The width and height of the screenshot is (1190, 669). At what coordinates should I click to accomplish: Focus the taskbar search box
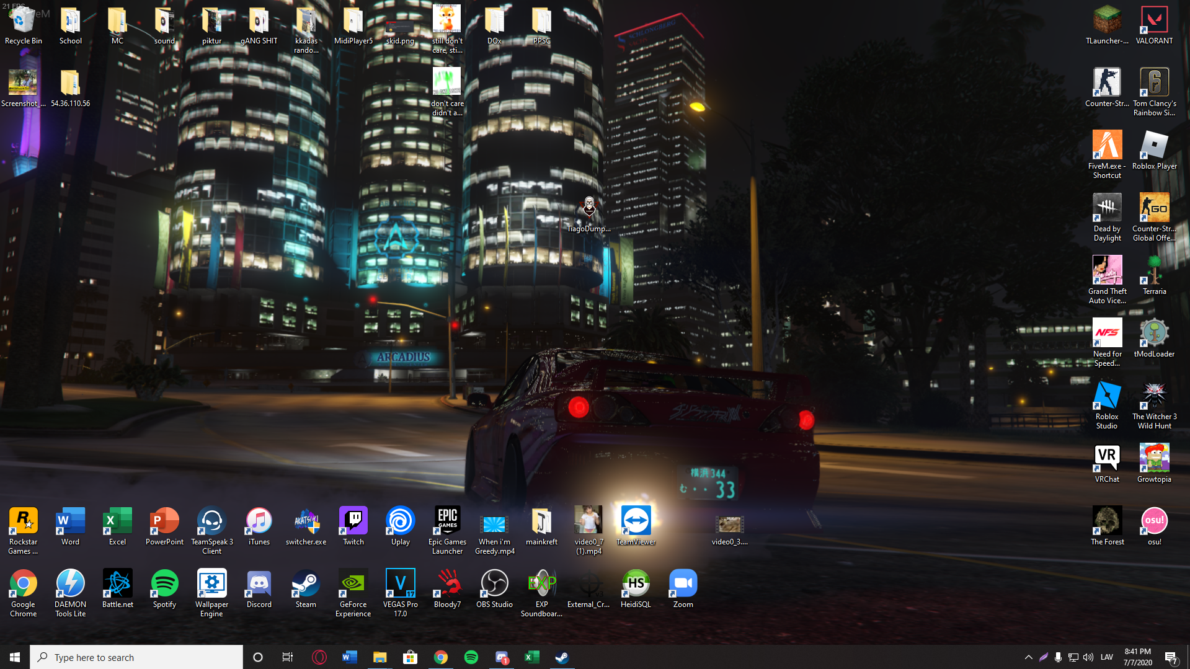tap(136, 657)
